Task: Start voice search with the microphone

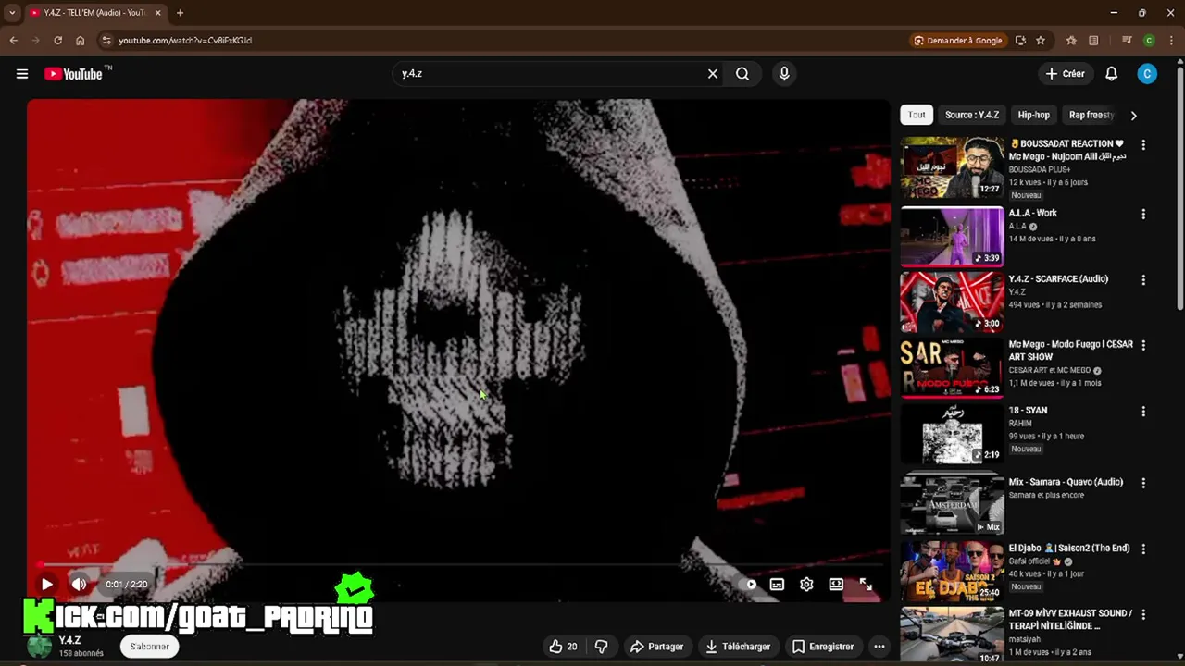Action: pos(784,74)
